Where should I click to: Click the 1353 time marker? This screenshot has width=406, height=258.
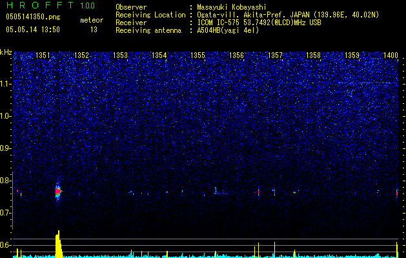pos(121,55)
